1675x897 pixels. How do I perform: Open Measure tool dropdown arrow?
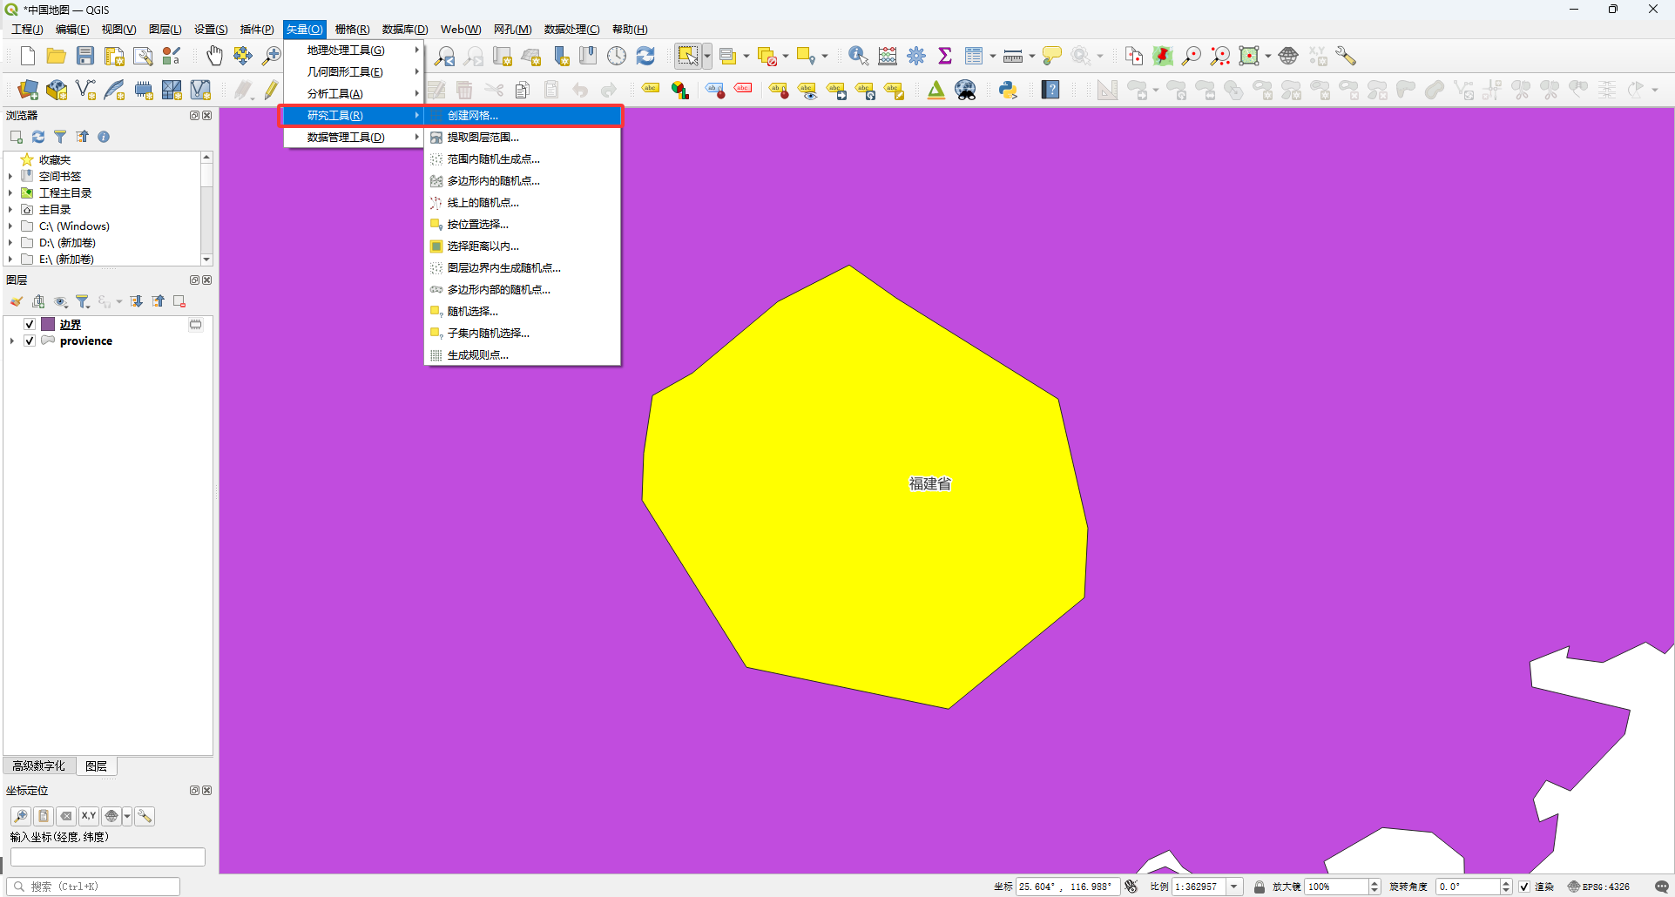(1032, 57)
